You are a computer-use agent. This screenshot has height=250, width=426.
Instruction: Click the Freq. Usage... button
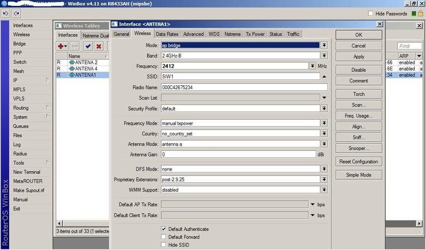point(358,116)
